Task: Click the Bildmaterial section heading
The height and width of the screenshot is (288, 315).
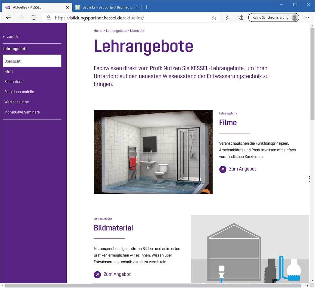Action: click(x=114, y=228)
